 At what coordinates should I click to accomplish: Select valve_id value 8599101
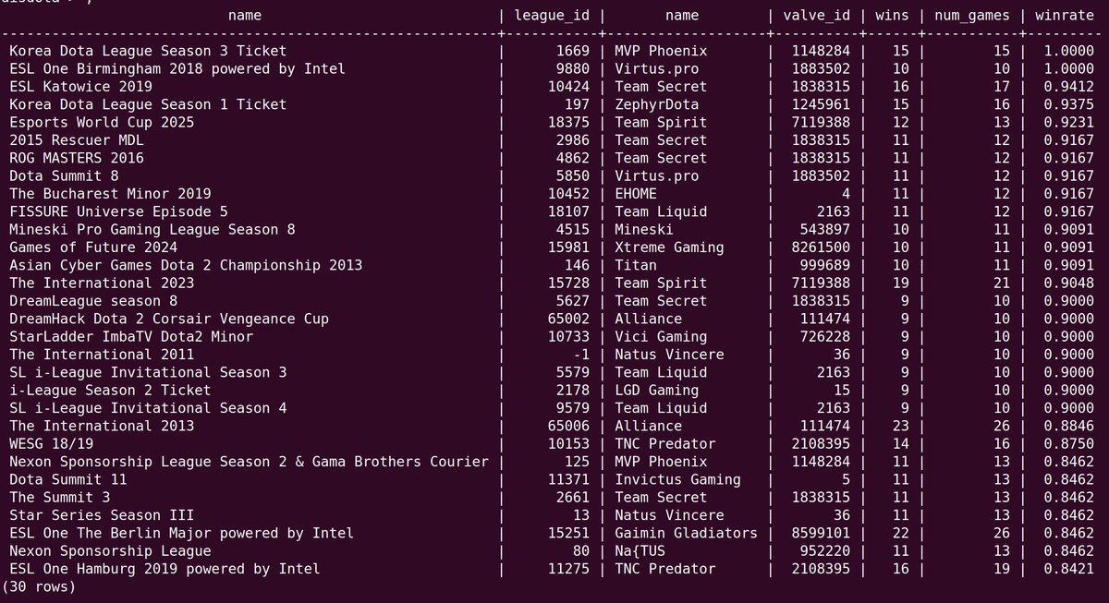[820, 533]
